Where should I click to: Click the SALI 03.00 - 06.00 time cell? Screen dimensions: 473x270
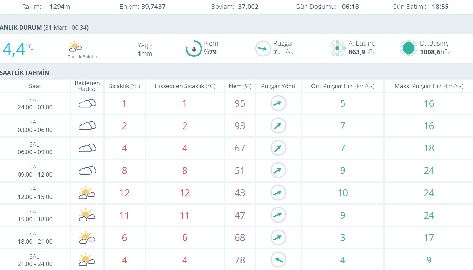(x=35, y=126)
